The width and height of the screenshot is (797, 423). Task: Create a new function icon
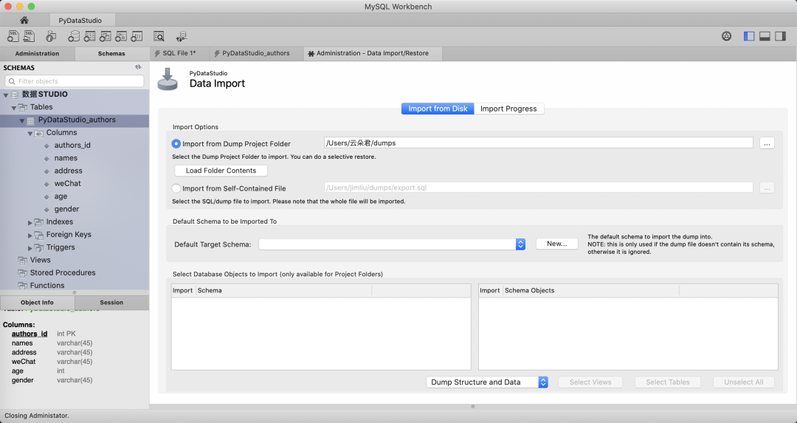tap(137, 36)
